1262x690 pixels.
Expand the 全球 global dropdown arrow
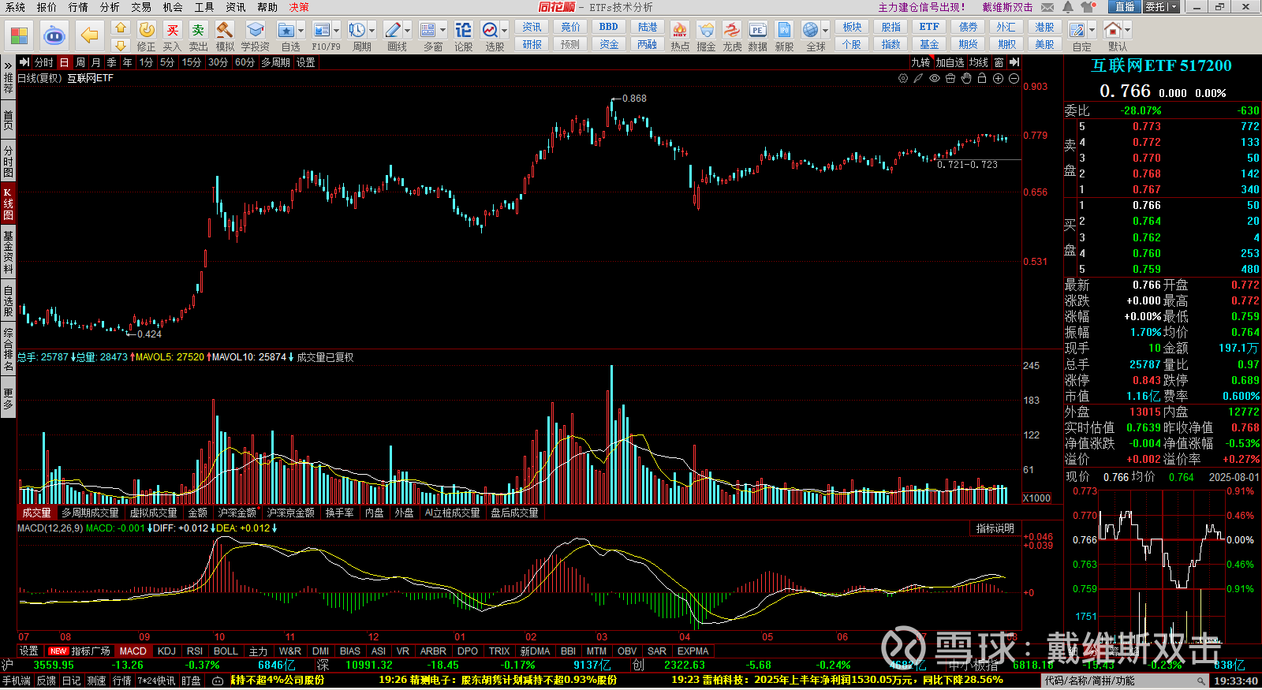(826, 30)
